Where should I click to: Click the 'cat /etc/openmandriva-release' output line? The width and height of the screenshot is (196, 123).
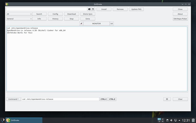pyautogui.click(x=22, y=28)
